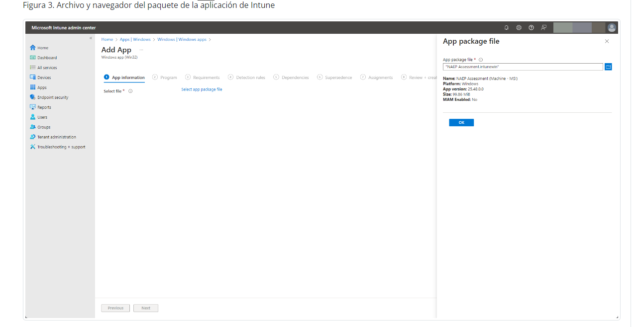Click the App version 25.48.0.0 text
Screen dimensions: 637x327
pyautogui.click(x=463, y=89)
